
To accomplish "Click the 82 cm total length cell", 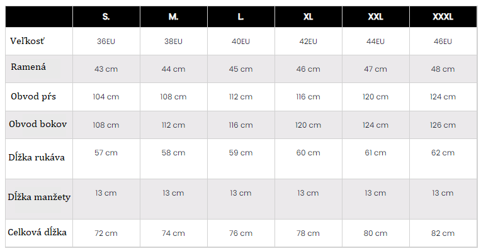I will pyautogui.click(x=443, y=233).
